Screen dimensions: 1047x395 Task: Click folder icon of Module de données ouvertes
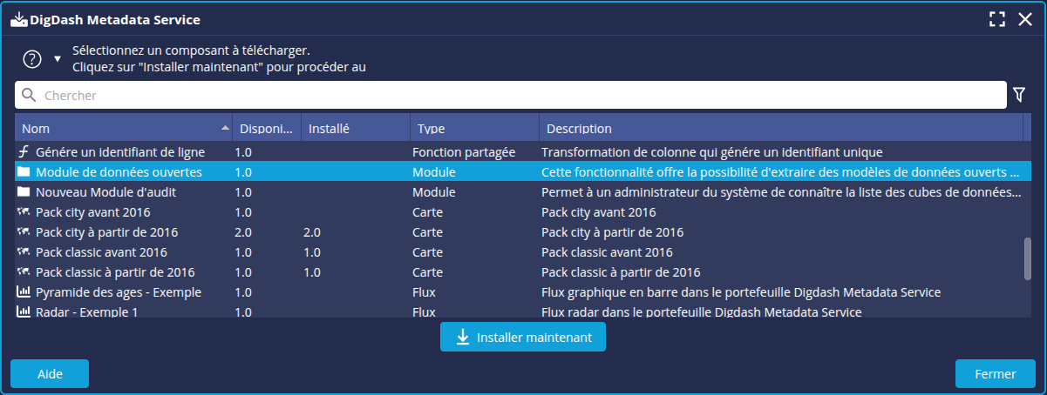(24, 172)
